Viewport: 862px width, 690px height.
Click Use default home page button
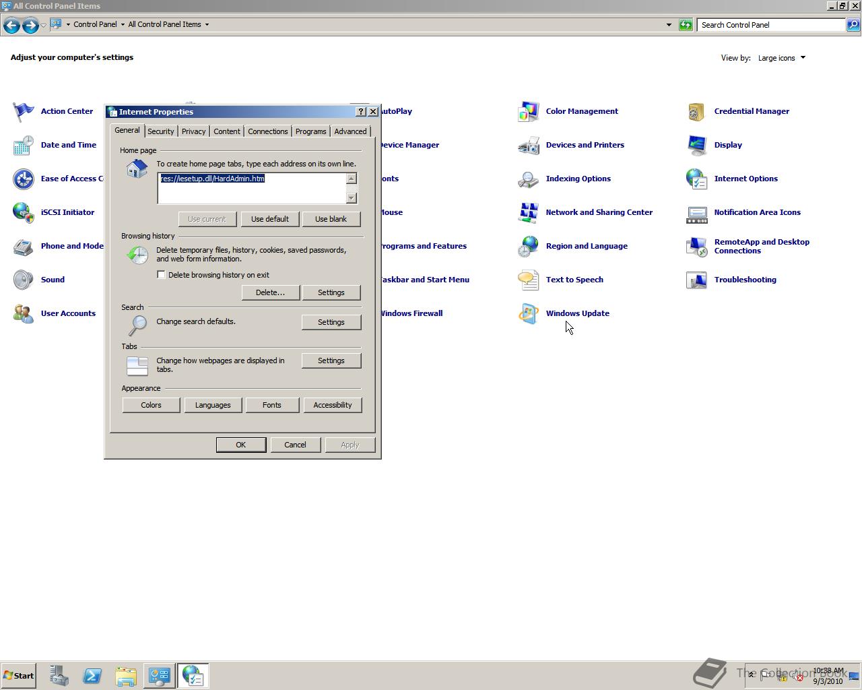(x=270, y=219)
